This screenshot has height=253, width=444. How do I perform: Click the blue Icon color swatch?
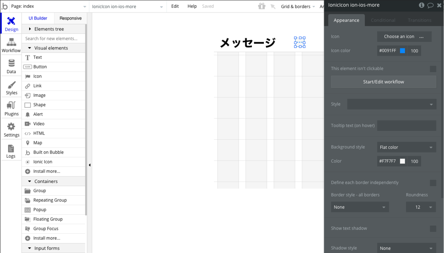pyautogui.click(x=403, y=51)
